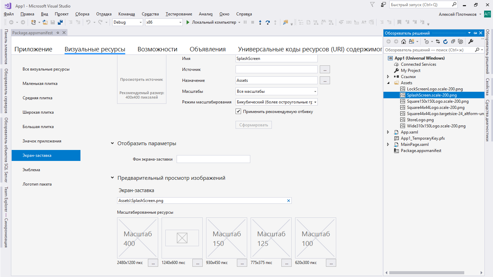Image resolution: width=493 pixels, height=277 pixels.
Task: Collapse the Предварительный просмотр изображений section
Action: click(113, 177)
